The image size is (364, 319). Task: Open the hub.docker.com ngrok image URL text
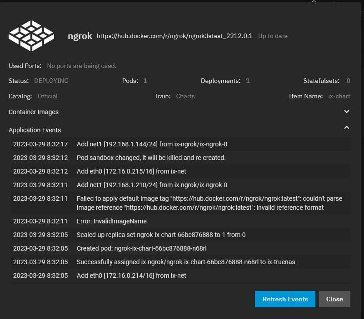click(175, 36)
